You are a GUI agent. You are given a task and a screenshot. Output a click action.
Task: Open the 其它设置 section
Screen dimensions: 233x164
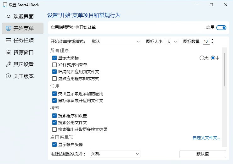coord(23,64)
